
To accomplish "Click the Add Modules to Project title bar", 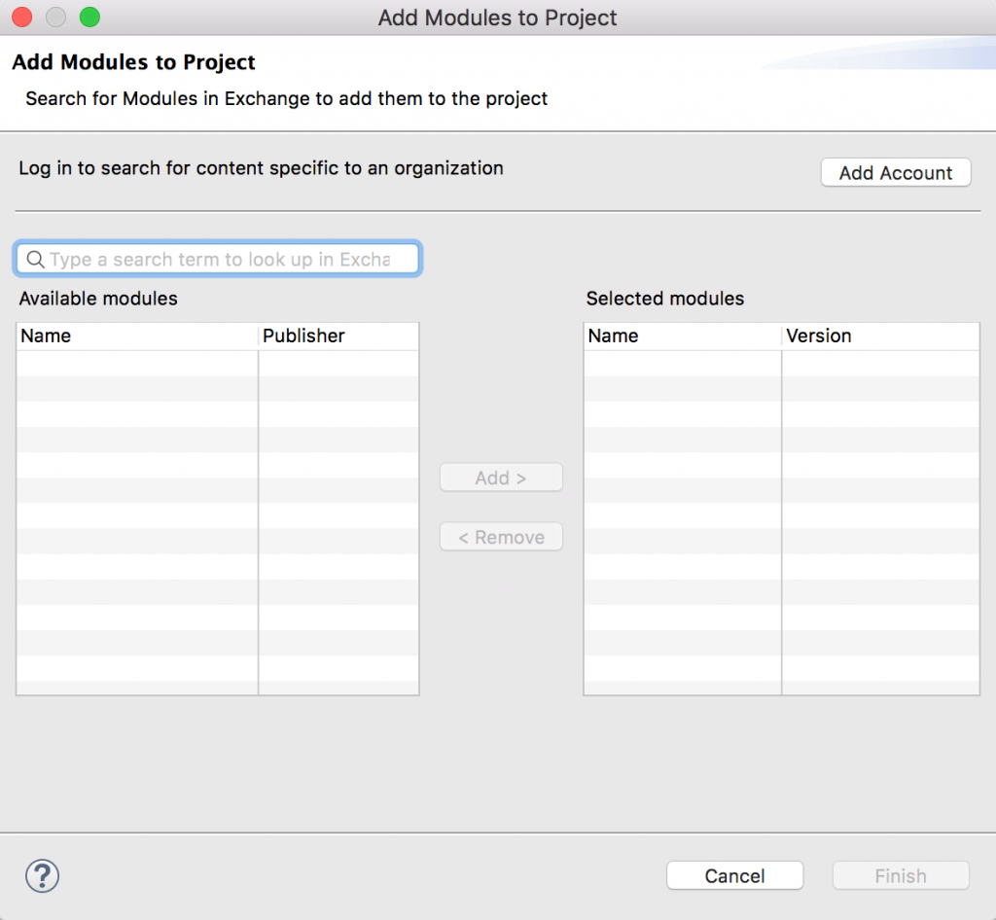I will tap(497, 17).
